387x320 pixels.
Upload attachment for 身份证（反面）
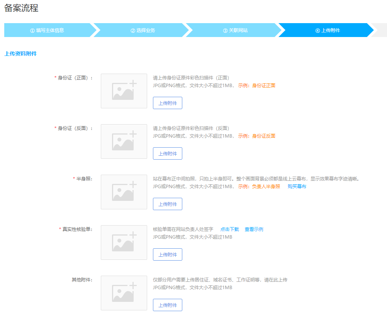click(x=167, y=153)
